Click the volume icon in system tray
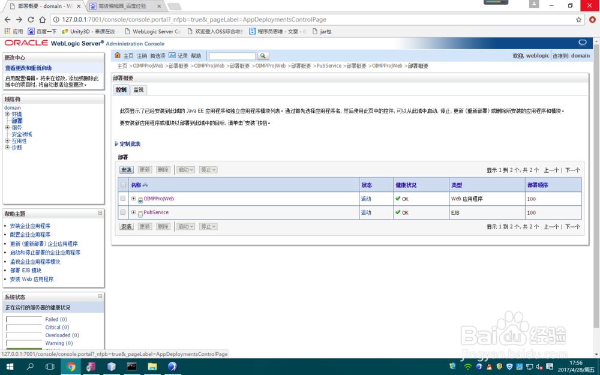The width and height of the screenshot is (600, 375). (x=539, y=367)
